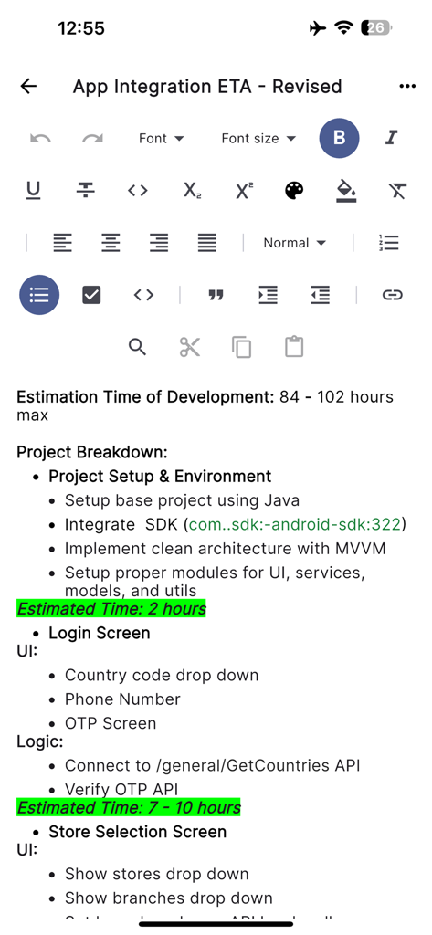
Task: Tap the 'Phone Number' bullet
Action: click(122, 699)
